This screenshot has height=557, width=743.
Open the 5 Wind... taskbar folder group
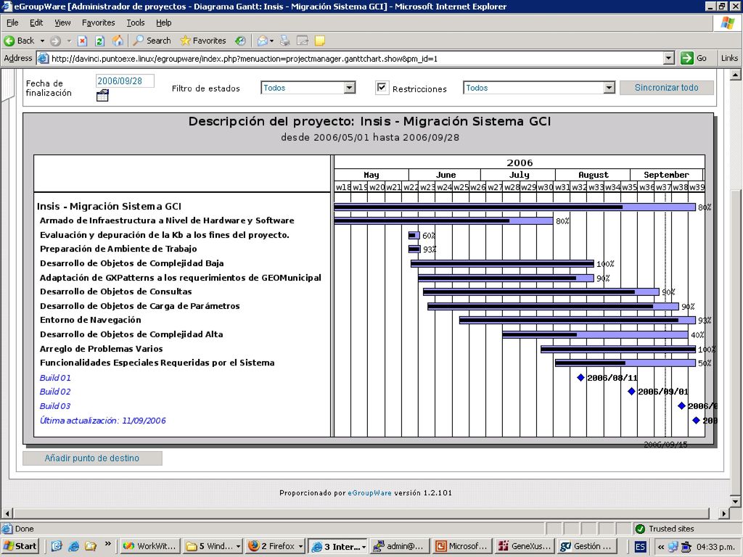click(213, 546)
